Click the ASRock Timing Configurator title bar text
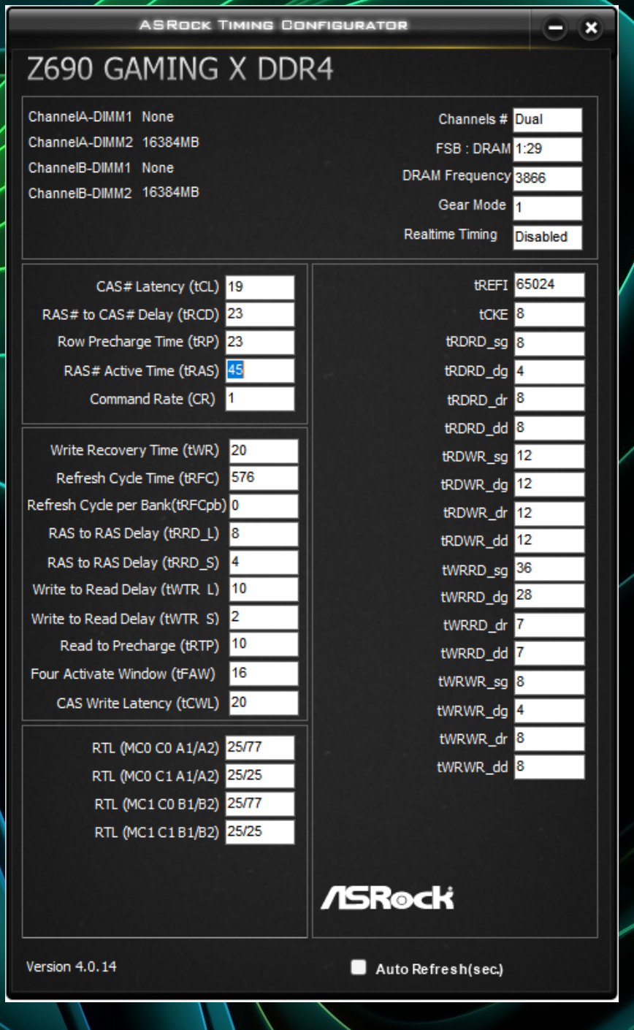The height and width of the screenshot is (1030, 634). click(273, 26)
